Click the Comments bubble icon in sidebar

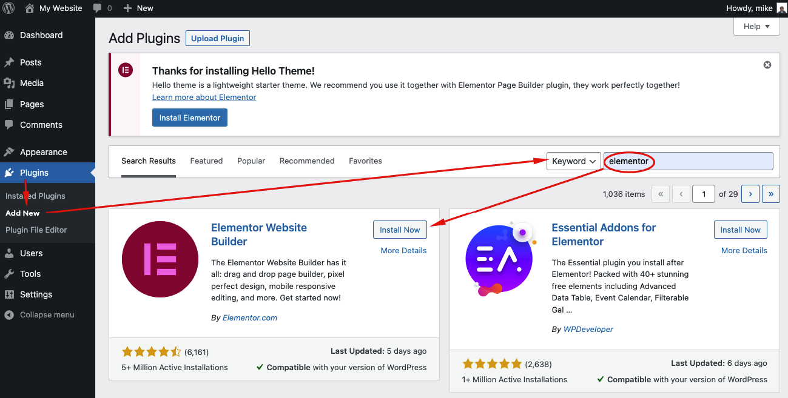pyautogui.click(x=9, y=125)
